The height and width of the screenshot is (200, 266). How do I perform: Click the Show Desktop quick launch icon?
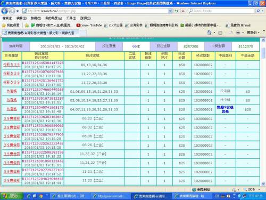click(35, 196)
